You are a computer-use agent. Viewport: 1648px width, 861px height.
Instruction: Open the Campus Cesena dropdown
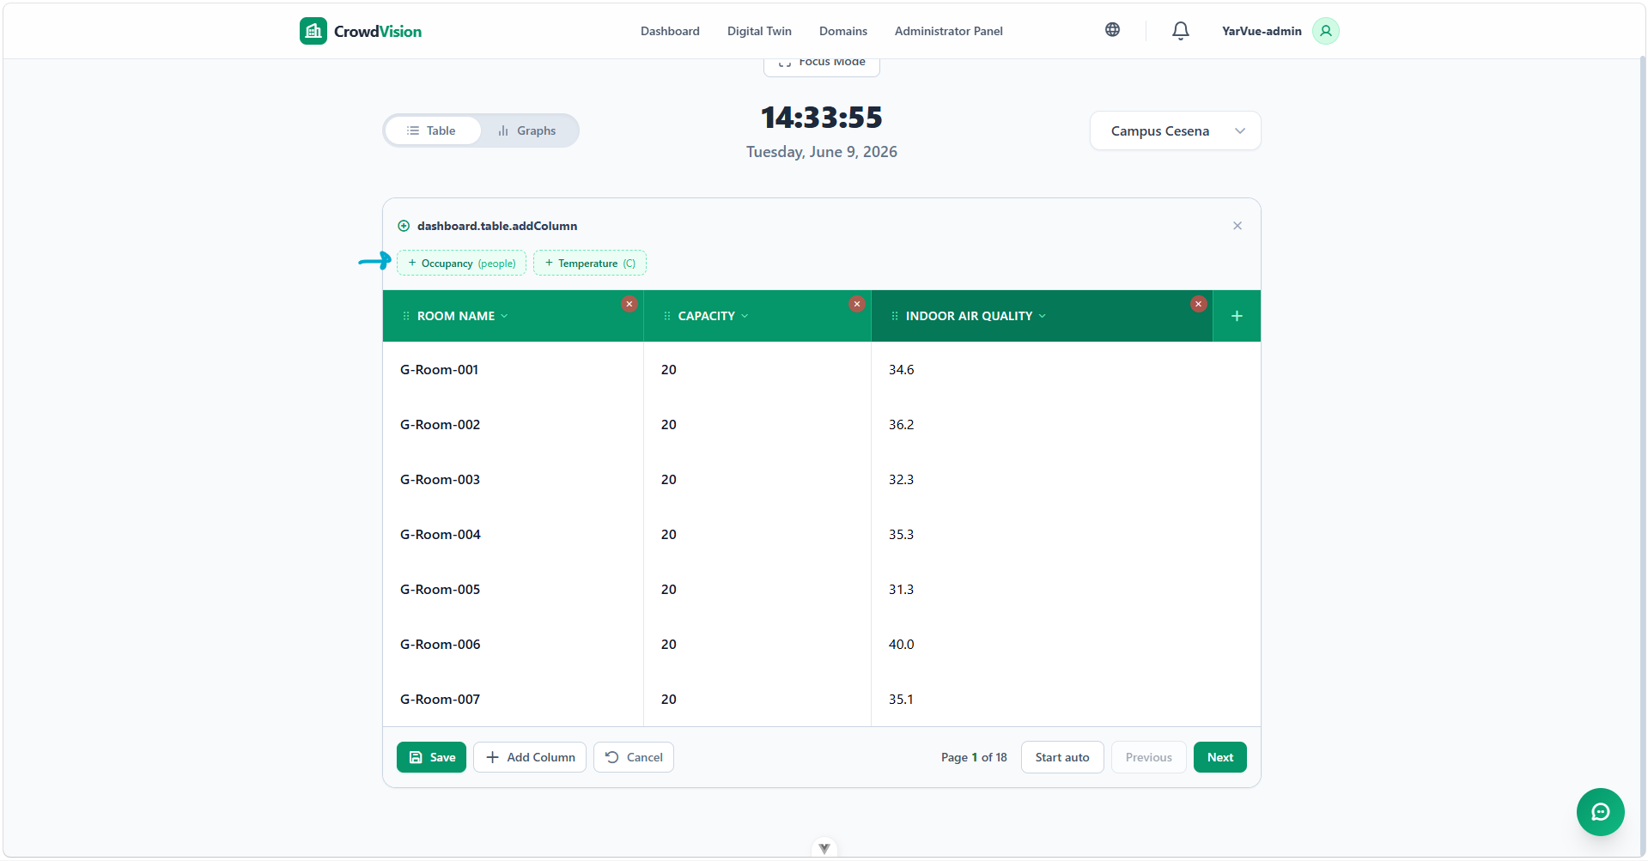(1175, 130)
